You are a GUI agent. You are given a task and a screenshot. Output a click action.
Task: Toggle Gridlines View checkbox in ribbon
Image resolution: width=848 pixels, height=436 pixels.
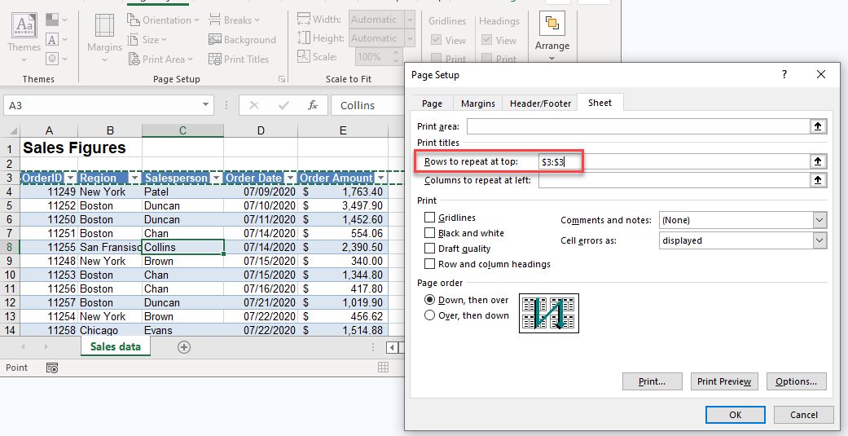coord(437,40)
